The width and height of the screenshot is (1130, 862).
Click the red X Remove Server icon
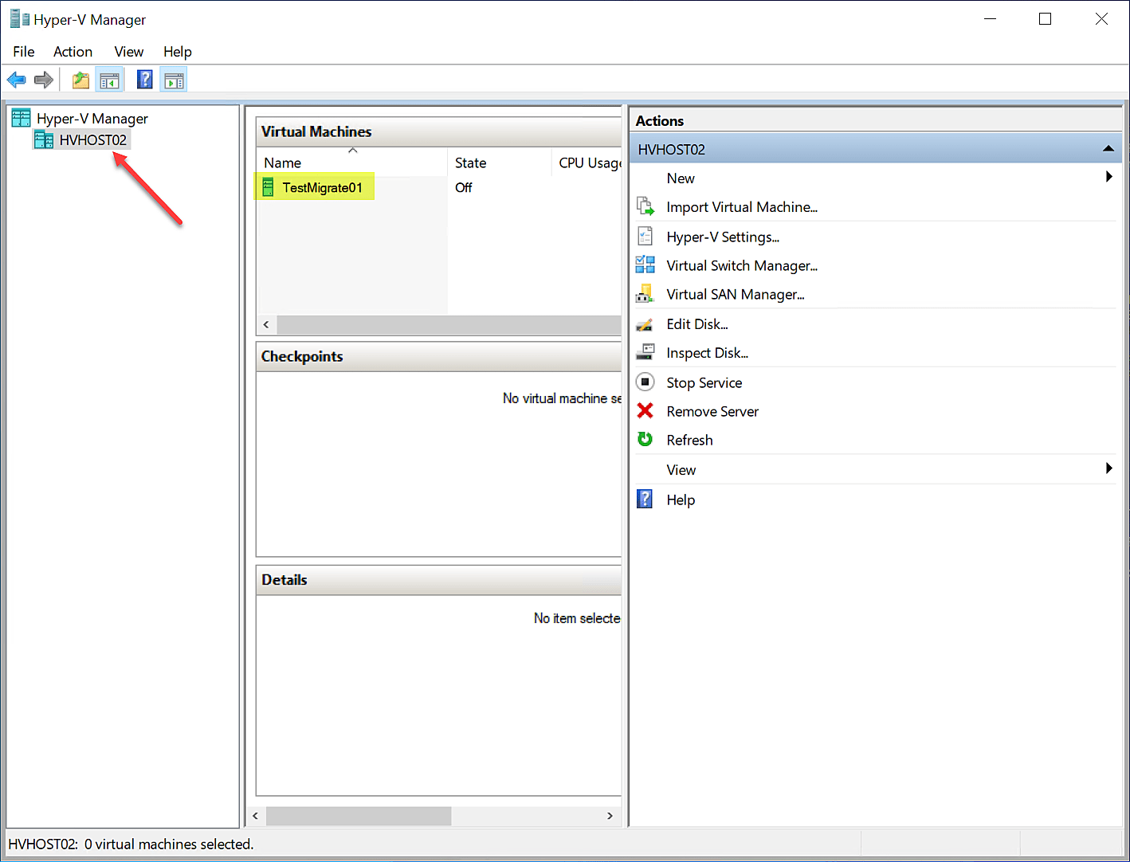(x=645, y=410)
